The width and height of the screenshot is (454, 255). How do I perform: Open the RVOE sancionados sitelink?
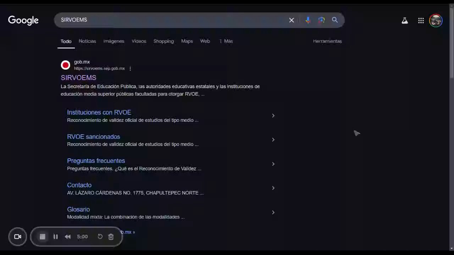tap(94, 137)
